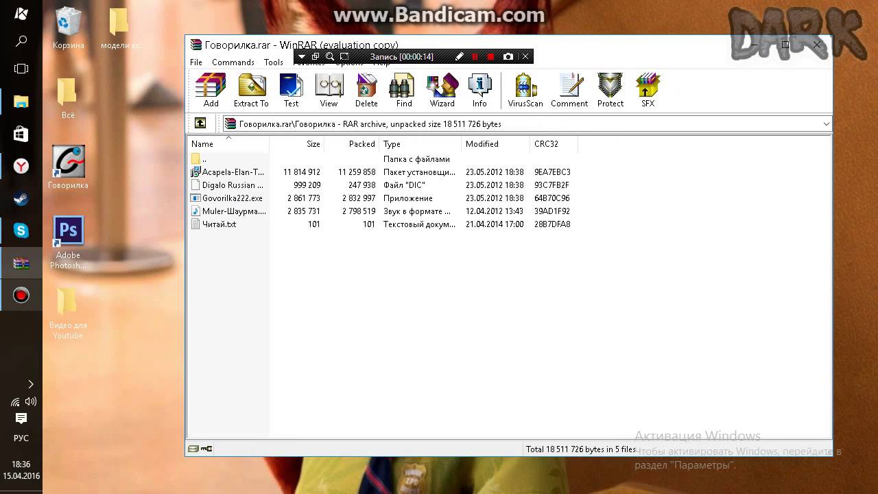Click the Info toolbar icon
This screenshot has height=494, width=878.
pos(479,91)
